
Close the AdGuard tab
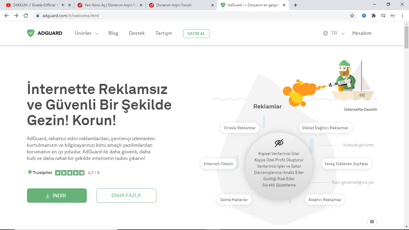284,5
